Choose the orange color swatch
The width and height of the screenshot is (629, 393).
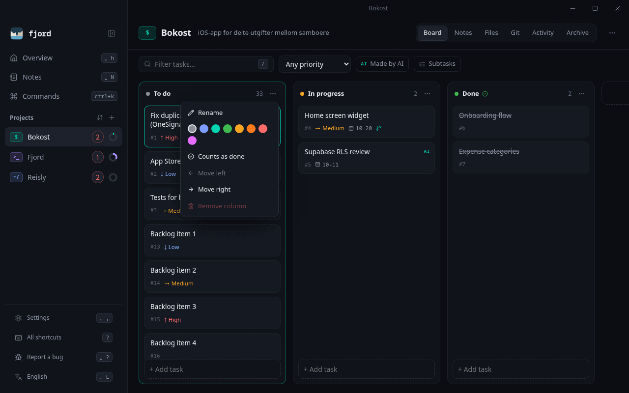coord(251,129)
